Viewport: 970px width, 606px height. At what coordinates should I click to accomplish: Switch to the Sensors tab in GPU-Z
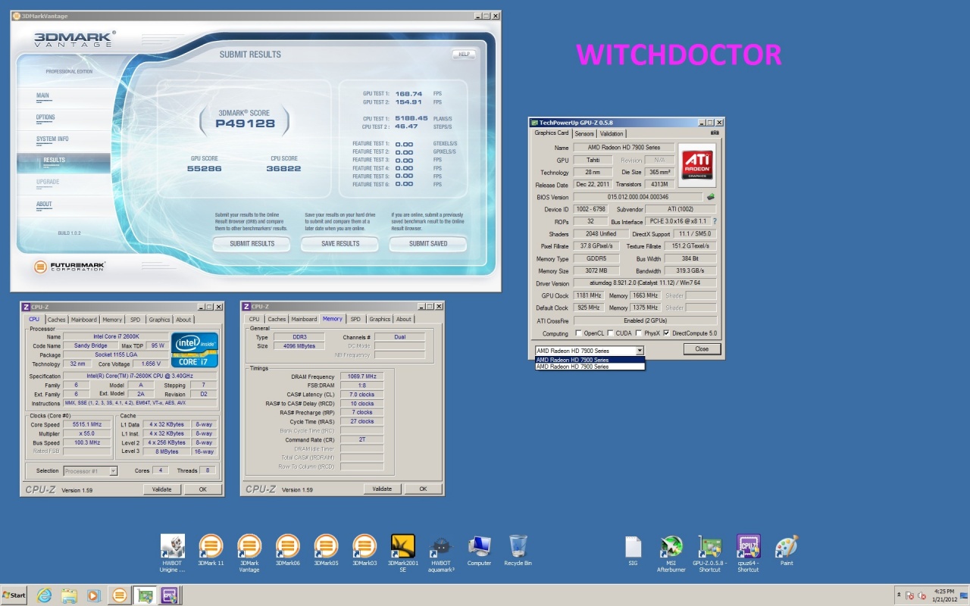click(x=584, y=133)
